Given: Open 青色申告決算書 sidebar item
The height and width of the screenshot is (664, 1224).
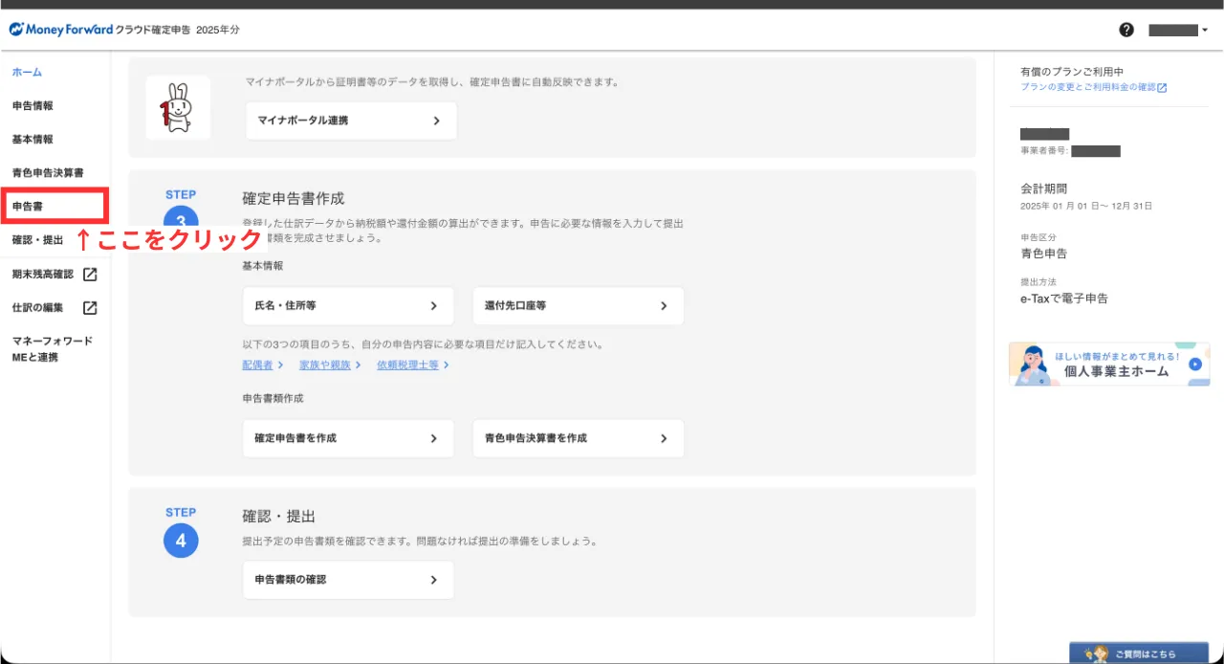Looking at the screenshot, I should pos(48,173).
